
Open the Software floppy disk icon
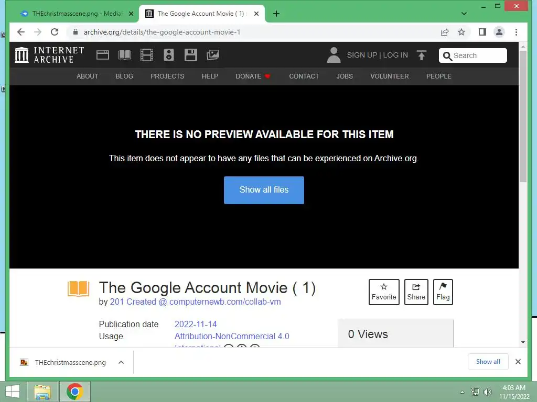point(191,55)
